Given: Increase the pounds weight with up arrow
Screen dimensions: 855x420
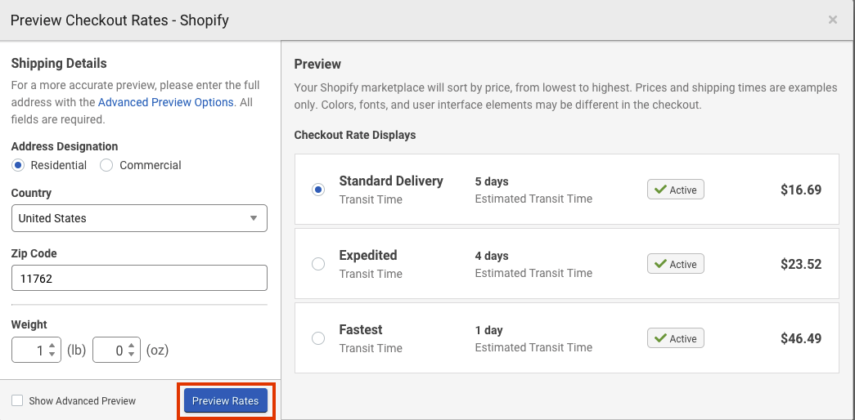Looking at the screenshot, I should point(52,346).
